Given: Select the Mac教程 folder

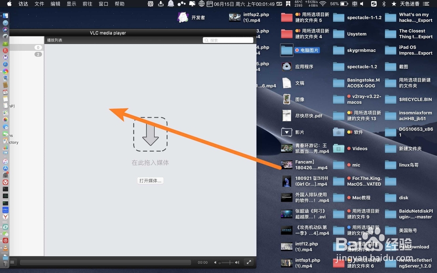Looking at the screenshot, I should tap(352, 197).
